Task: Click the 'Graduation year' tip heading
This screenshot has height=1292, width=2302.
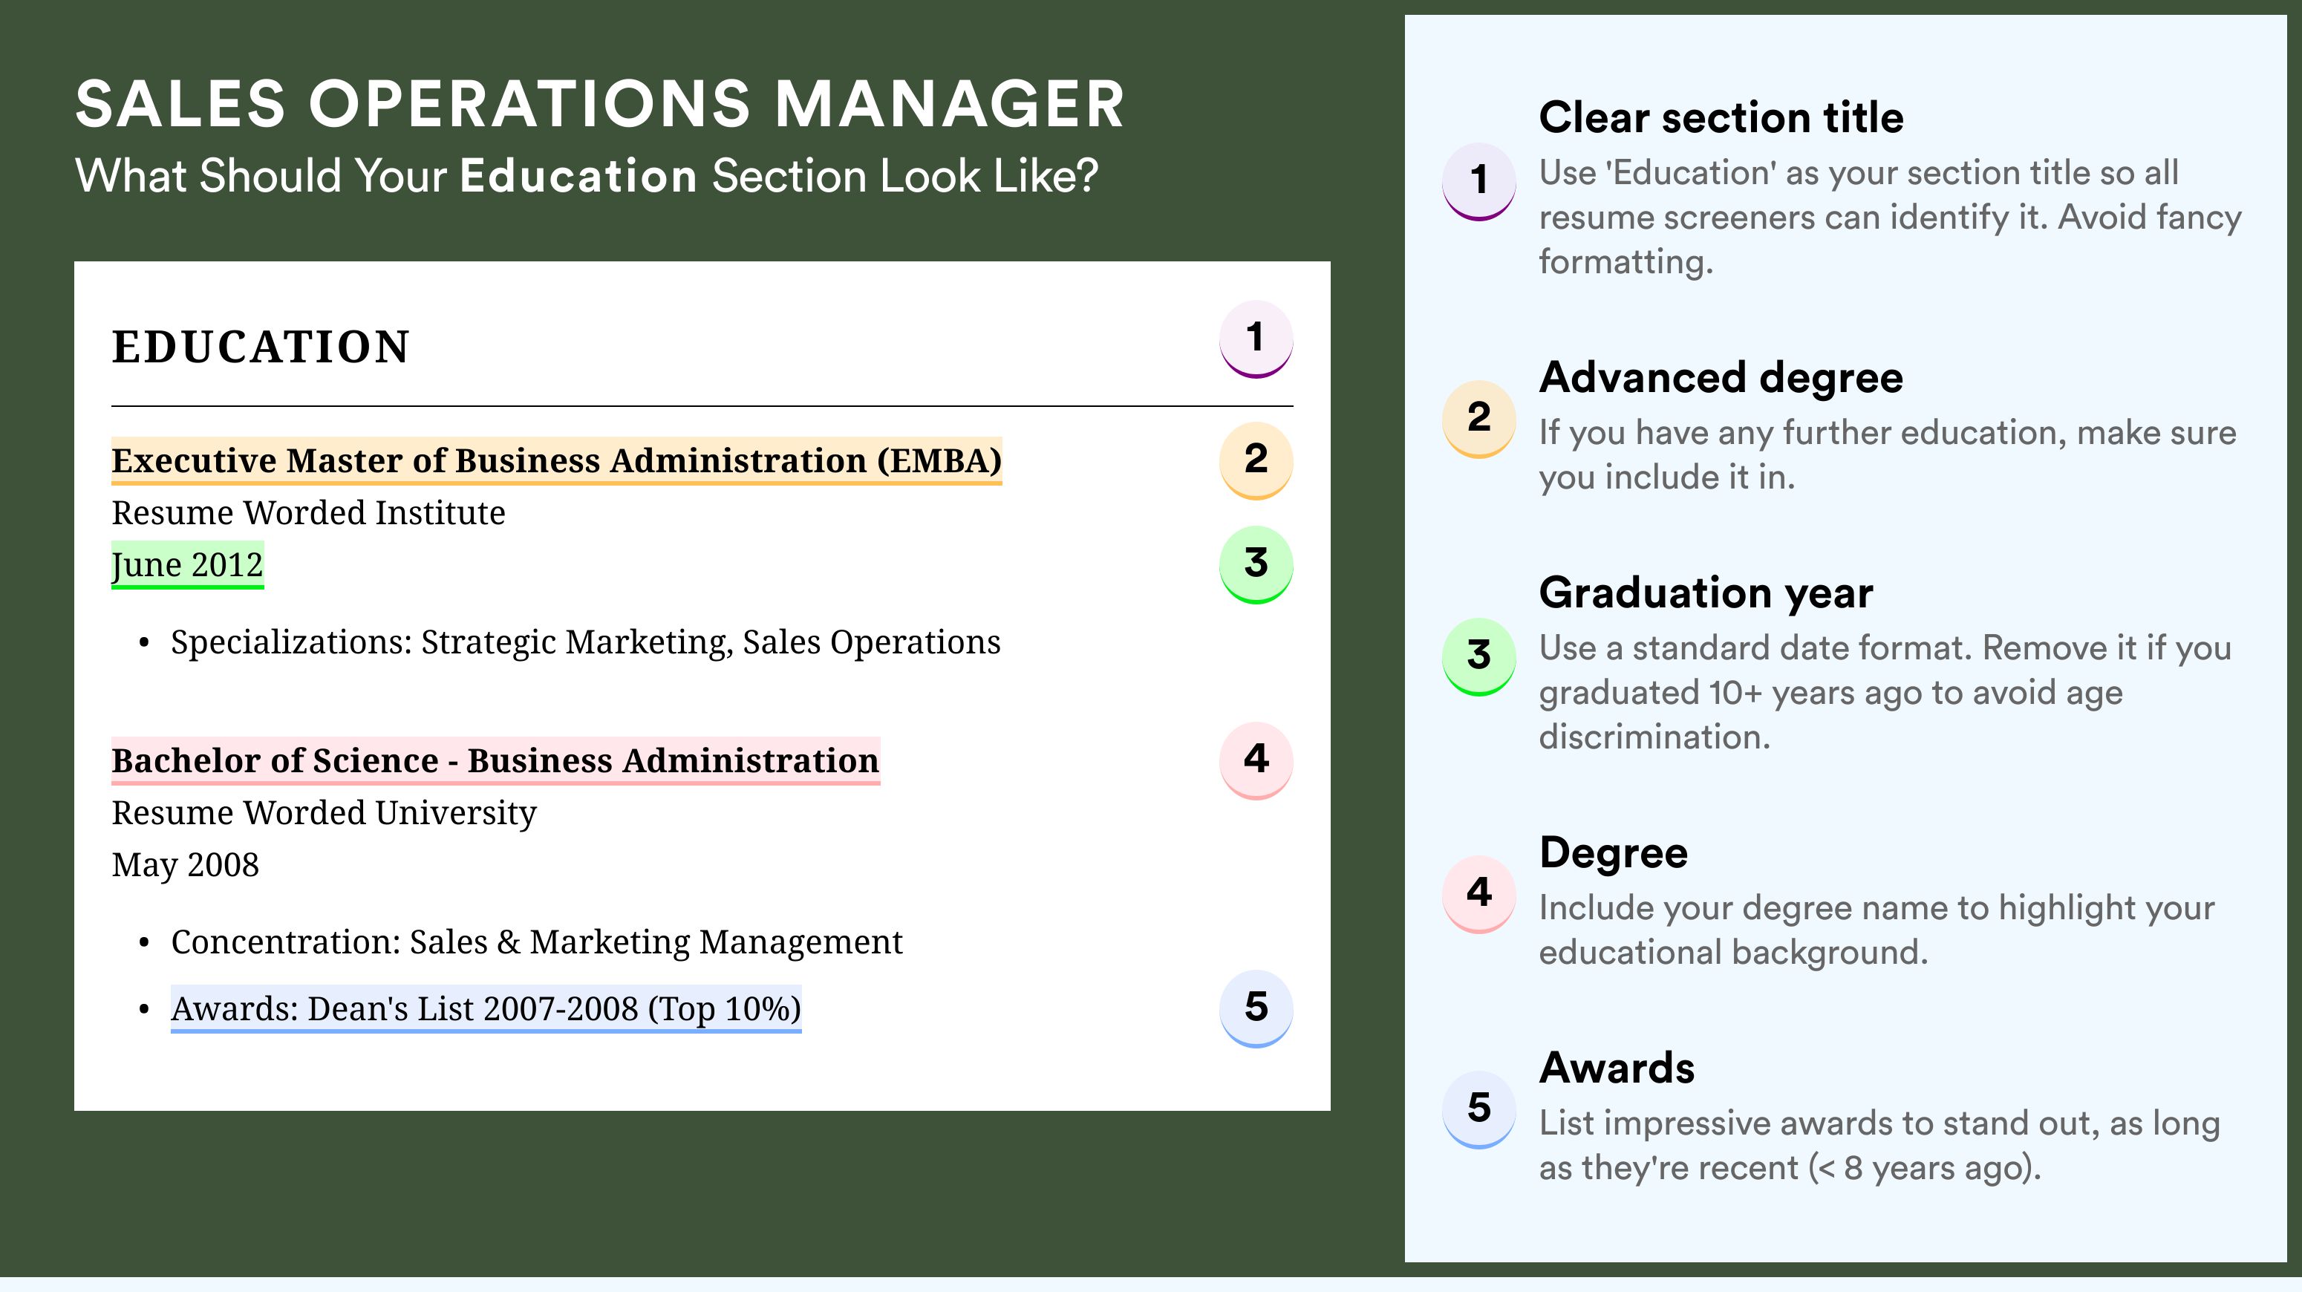Action: click(x=1706, y=593)
